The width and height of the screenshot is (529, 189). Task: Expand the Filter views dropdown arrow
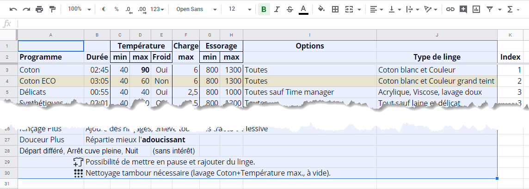point(500,10)
